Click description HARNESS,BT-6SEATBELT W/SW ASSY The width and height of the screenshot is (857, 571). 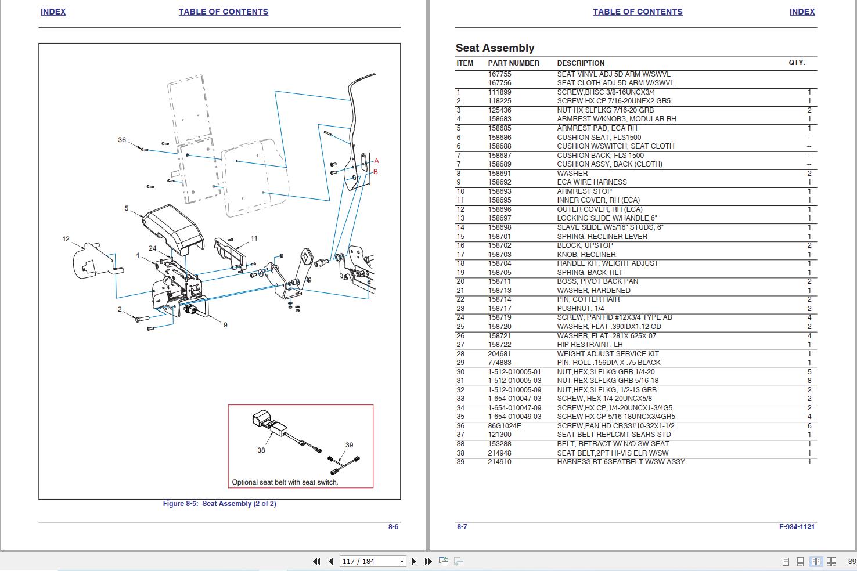(621, 462)
